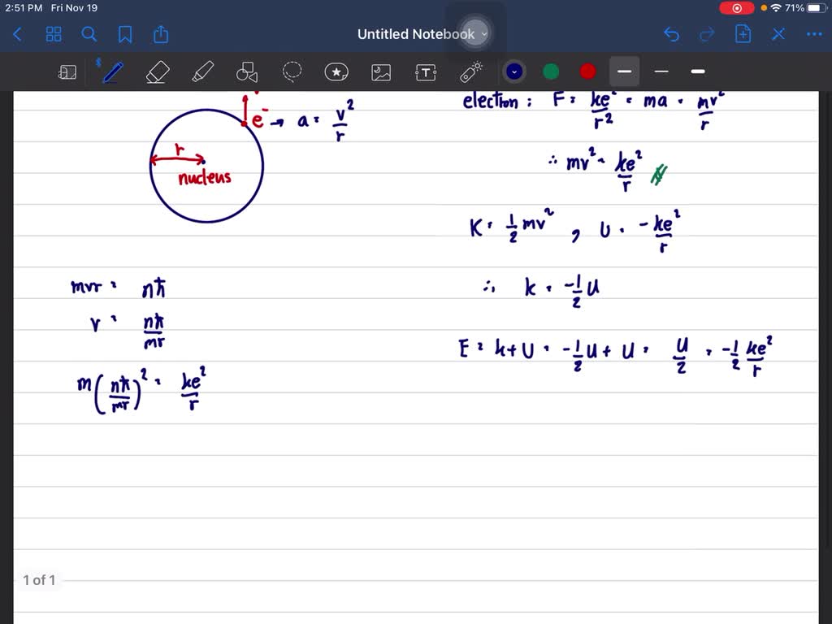832x624 pixels.
Task: Select the Text box tool
Action: tap(426, 71)
